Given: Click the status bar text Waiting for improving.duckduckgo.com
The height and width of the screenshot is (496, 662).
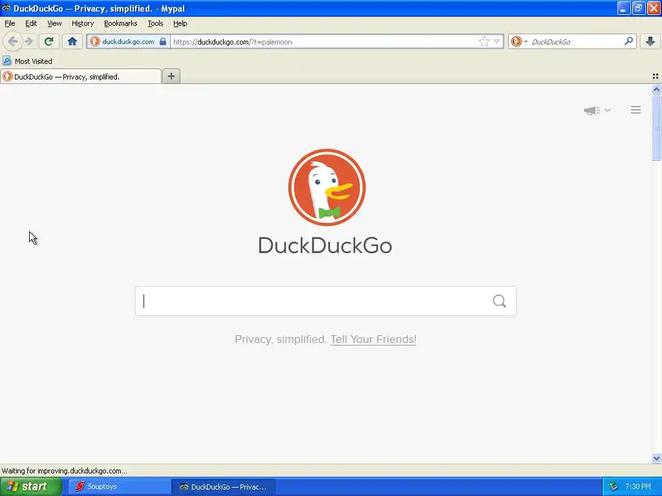Looking at the screenshot, I should 64,471.
